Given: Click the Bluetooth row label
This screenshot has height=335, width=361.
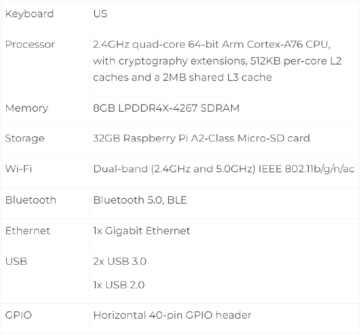Looking at the screenshot, I should pyautogui.click(x=30, y=200).
